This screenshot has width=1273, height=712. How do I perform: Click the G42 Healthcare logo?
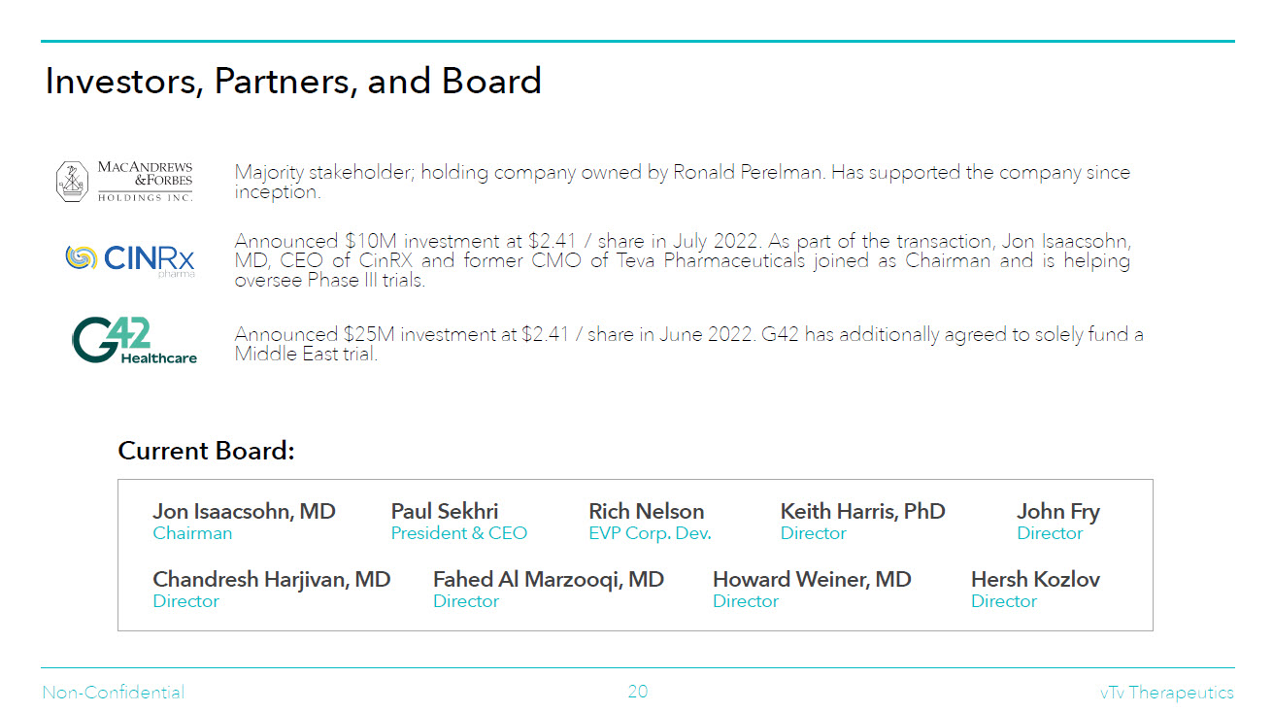[134, 341]
